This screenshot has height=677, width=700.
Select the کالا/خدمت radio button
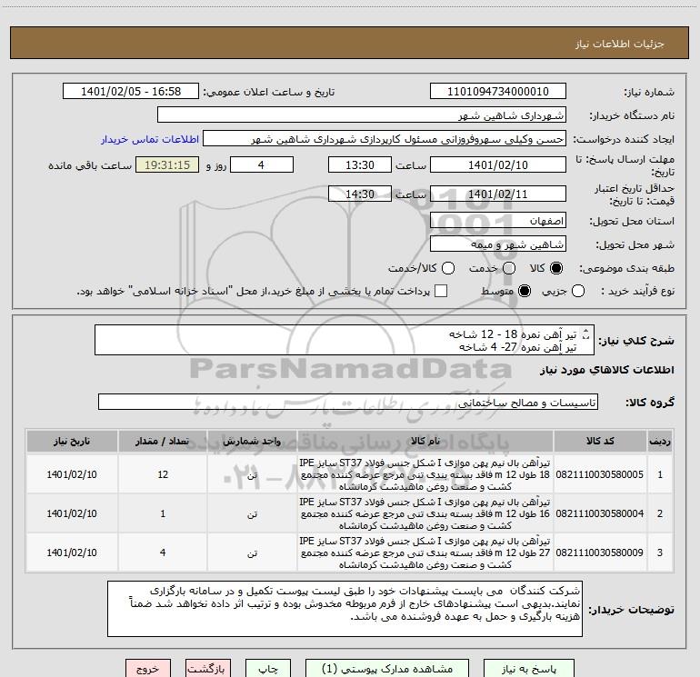[448, 268]
